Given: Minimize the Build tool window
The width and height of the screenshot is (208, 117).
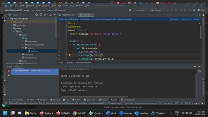Looking at the screenshot, I should (199, 66).
